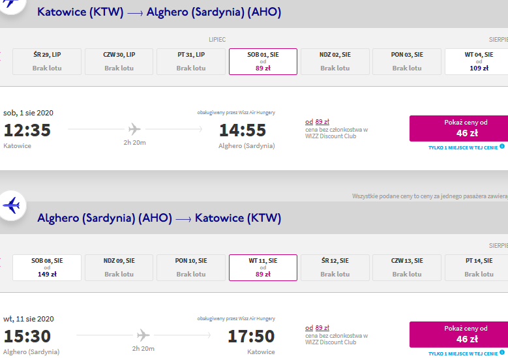Click the return flight airplane logo icon
Viewport: 508px width, 358px height.
(x=12, y=206)
